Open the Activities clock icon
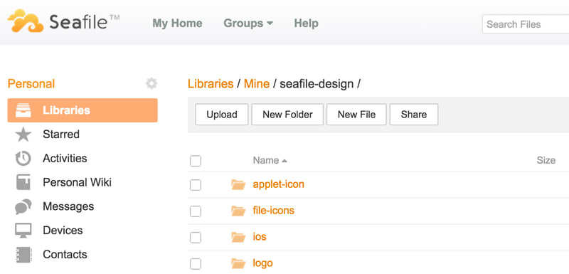 (23, 159)
